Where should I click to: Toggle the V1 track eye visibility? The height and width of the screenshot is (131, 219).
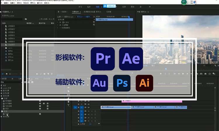coord(88,107)
